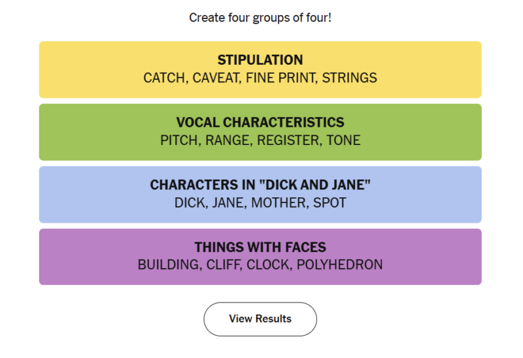Click the word CLIFF in purple group
Image resolution: width=523 pixels, height=358 pixels.
(x=224, y=265)
